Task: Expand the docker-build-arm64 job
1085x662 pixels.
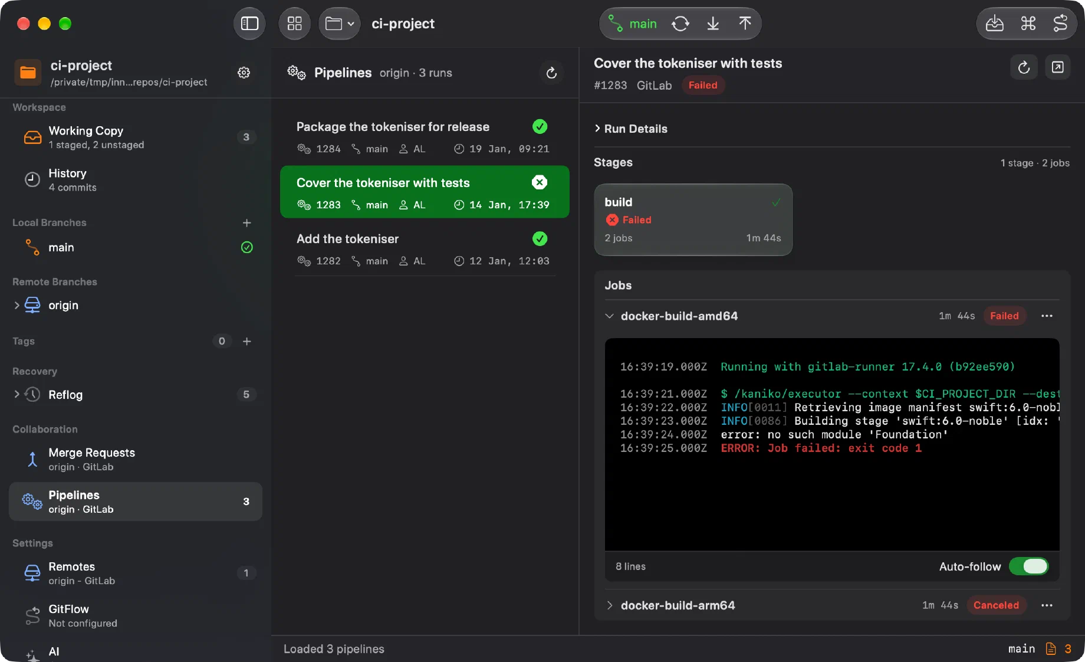Action: (610, 605)
